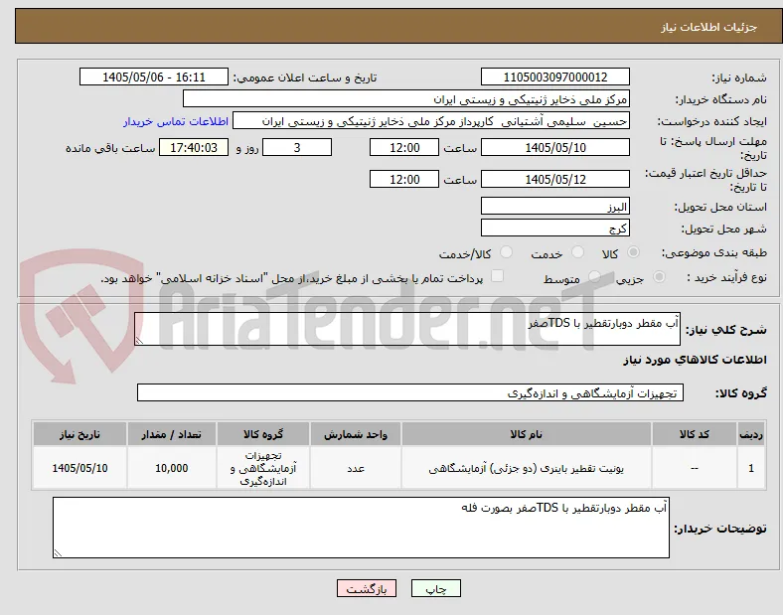Click the goods group cell in row 1

coord(263,468)
